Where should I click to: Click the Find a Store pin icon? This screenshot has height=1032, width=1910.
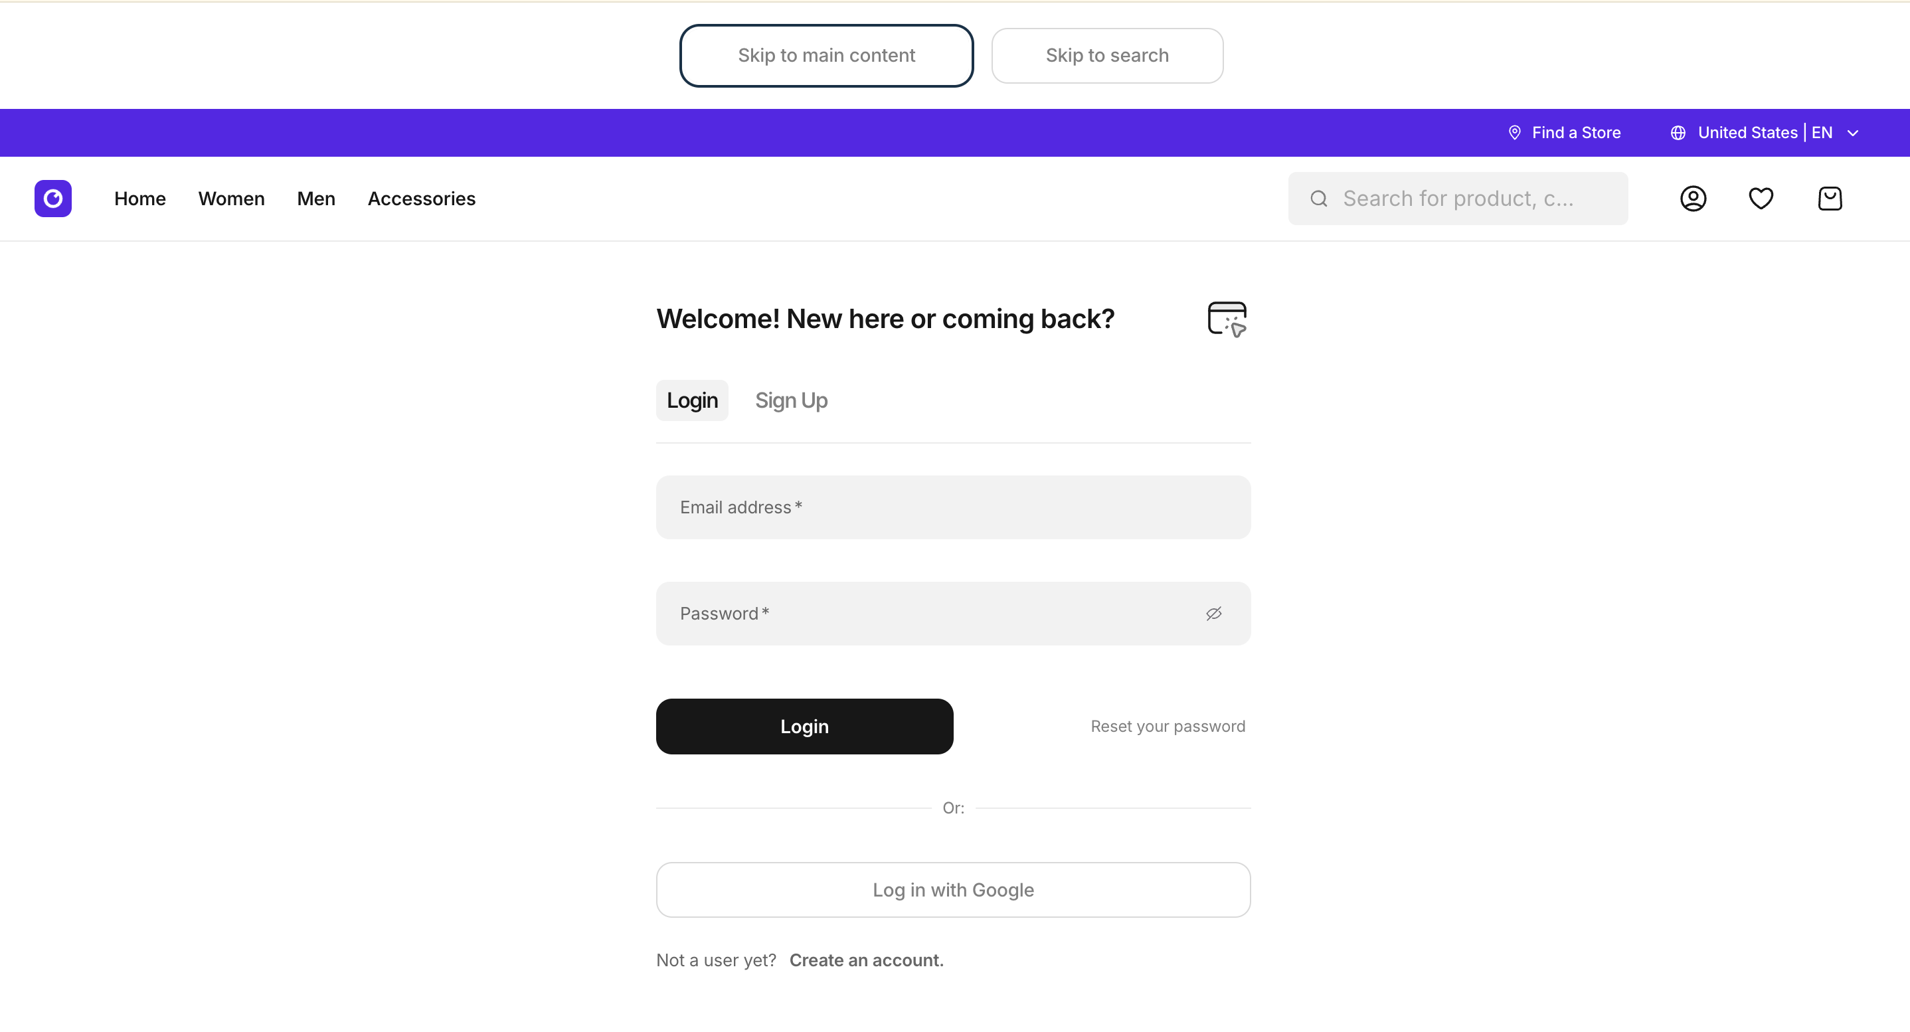[x=1515, y=133]
